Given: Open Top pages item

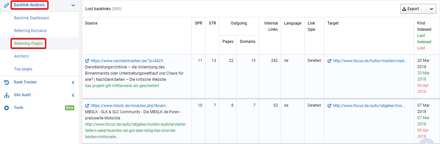Looking at the screenshot, I should [23, 69].
